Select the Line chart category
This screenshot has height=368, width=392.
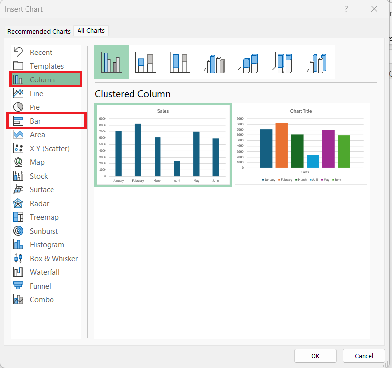[46, 94]
